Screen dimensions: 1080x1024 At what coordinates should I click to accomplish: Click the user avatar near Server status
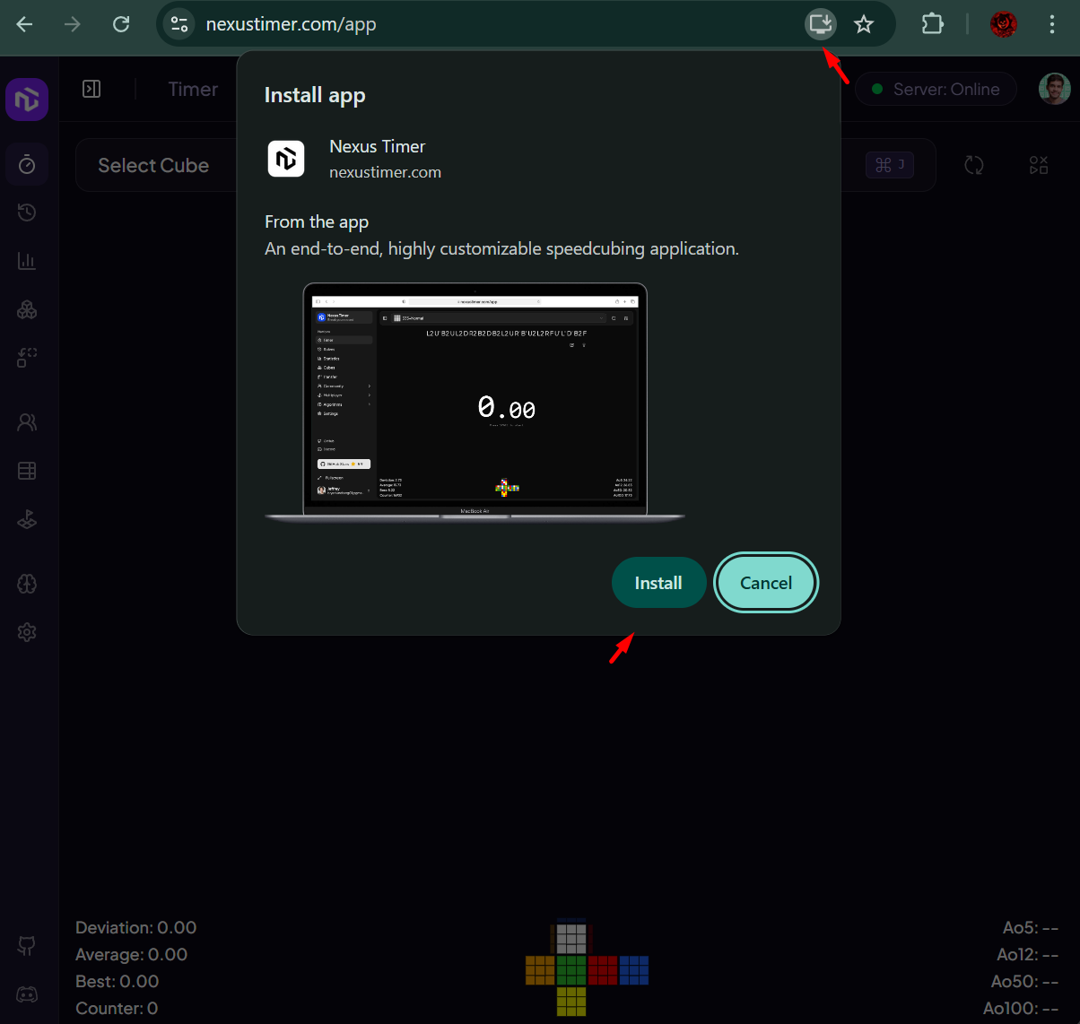pyautogui.click(x=1054, y=89)
